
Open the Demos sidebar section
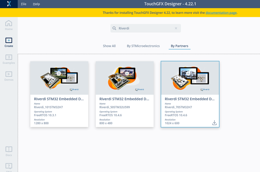(x=9, y=76)
